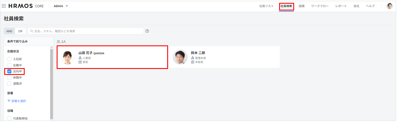This screenshot has height=122, width=397.
Task: Click the search help question mark icon
Action: coord(147,31)
